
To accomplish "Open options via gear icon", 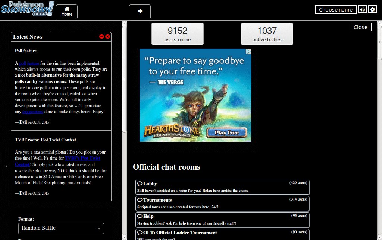I will [x=373, y=10].
